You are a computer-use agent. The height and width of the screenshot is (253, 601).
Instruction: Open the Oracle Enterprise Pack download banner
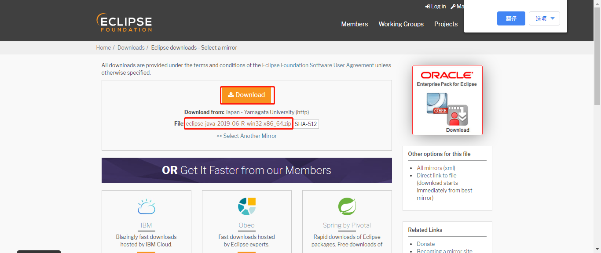pyautogui.click(x=447, y=100)
